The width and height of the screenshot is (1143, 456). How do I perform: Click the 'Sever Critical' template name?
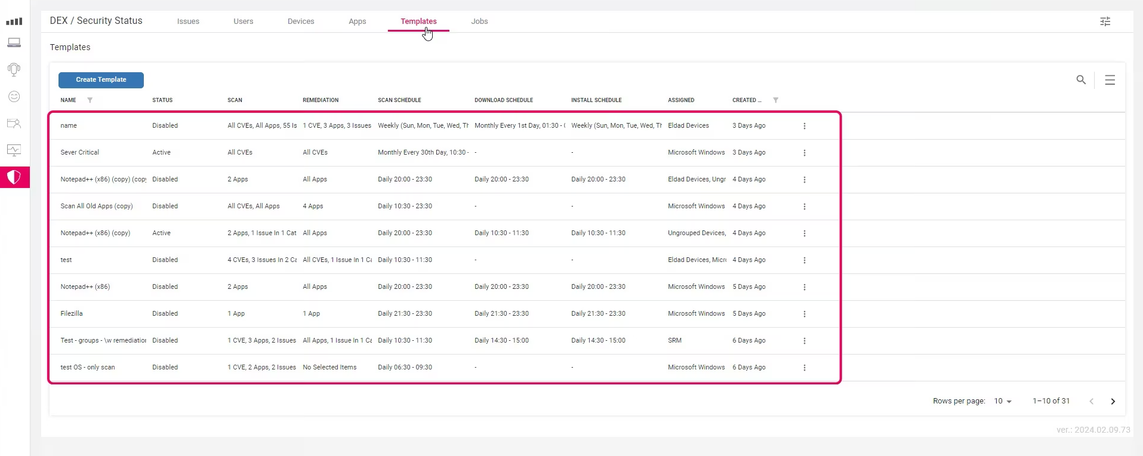click(x=80, y=153)
